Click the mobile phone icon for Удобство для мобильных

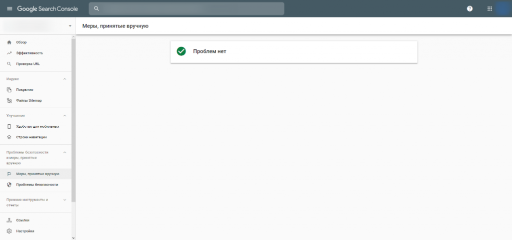[x=9, y=126]
